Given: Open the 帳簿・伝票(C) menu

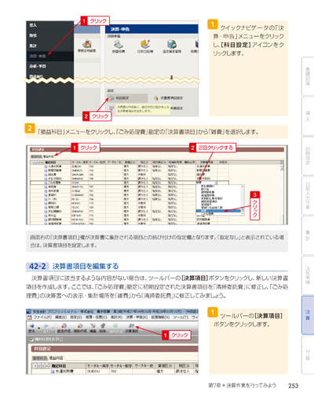Looking at the screenshot, I should click(x=96, y=317).
